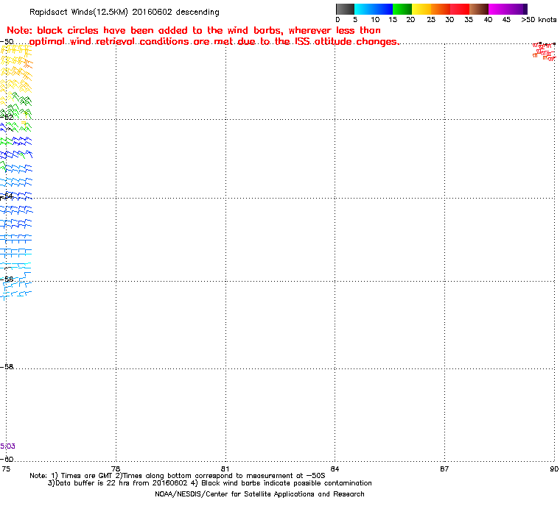
Task: Click the -52 latitude axis label
Action: pos(7,117)
